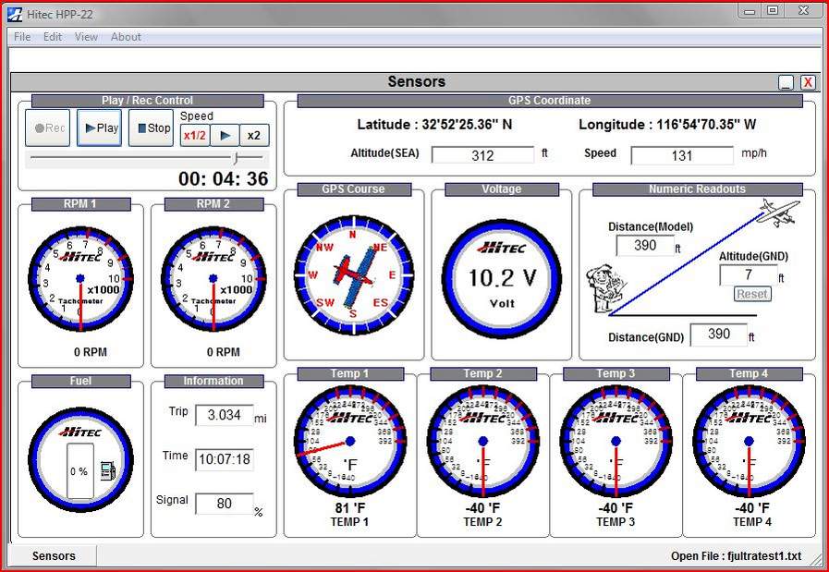Click the Distance(Model) value field
829x572 pixels.
(645, 245)
